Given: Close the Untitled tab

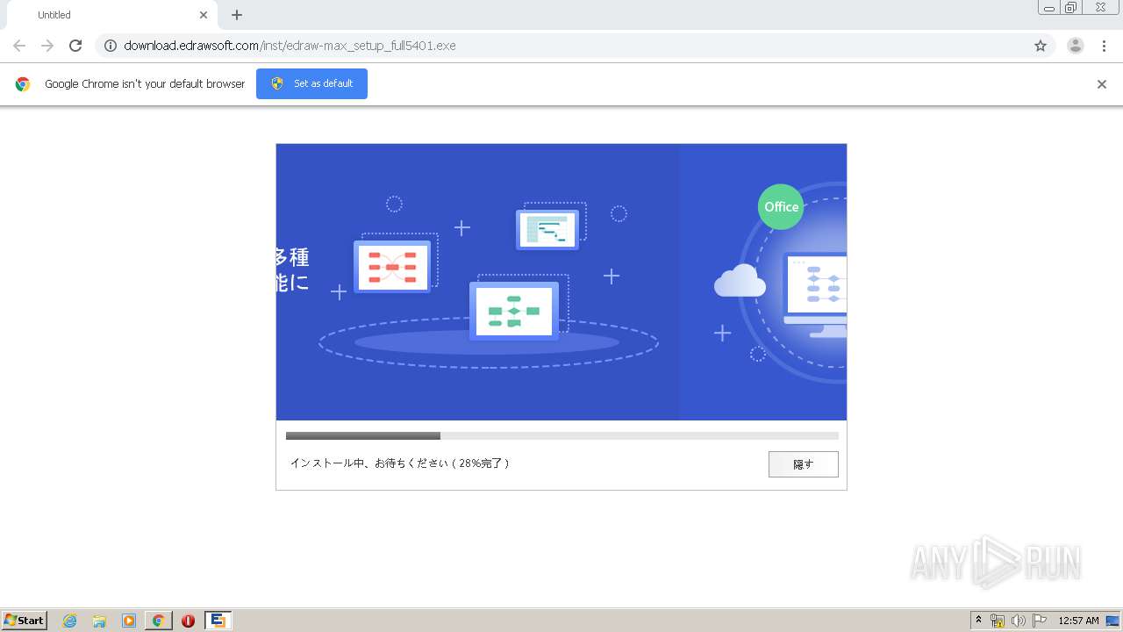Looking at the screenshot, I should click(204, 15).
